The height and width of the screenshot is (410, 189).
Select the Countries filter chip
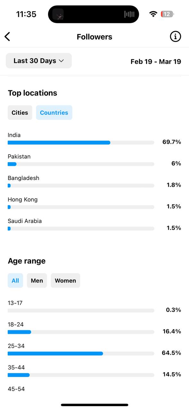(54, 113)
